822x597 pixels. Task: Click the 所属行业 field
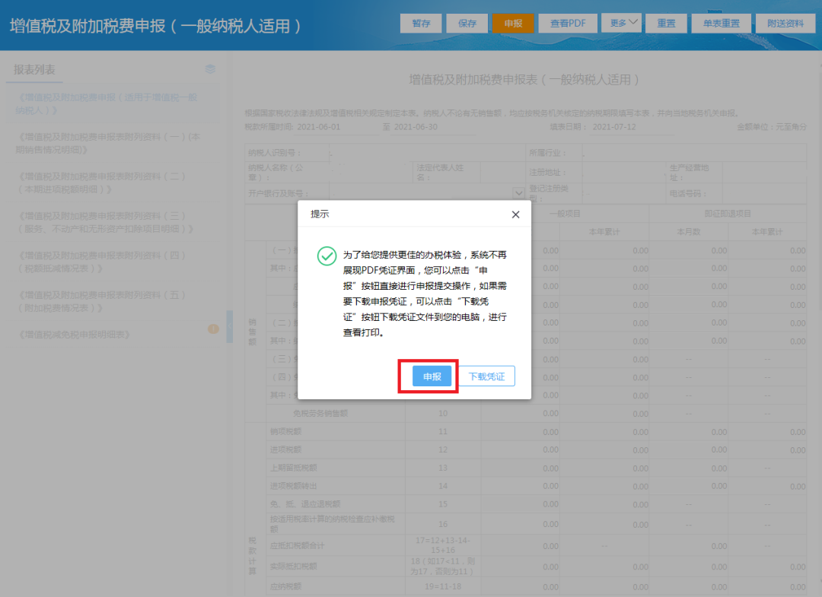[694, 153]
